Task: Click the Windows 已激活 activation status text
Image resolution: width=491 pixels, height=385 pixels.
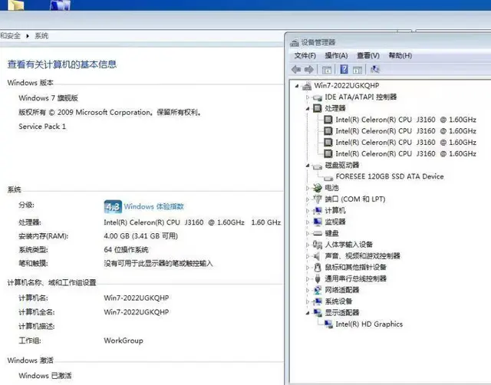Action: [x=45, y=375]
